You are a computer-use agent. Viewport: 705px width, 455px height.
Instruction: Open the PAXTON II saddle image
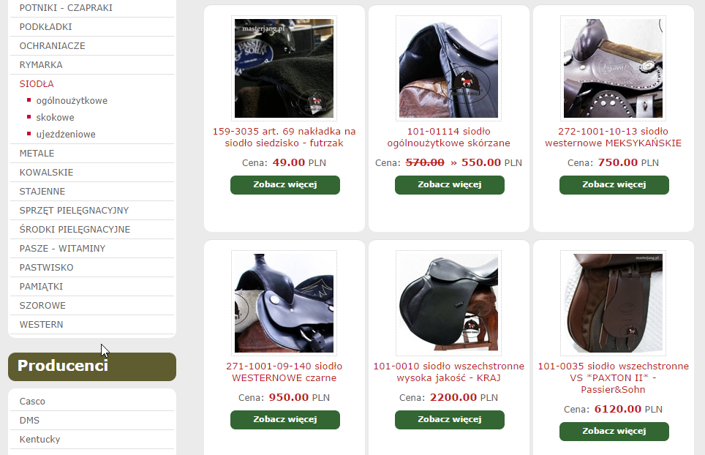click(614, 303)
